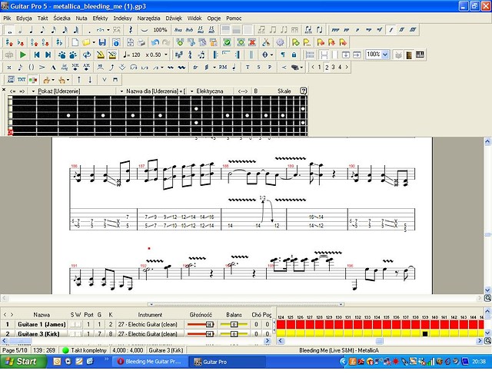Image resolution: width=492 pixels, height=384 pixels.
Task: Select the Guitare 3 (Kirk) track
Action: pyautogui.click(x=38, y=334)
